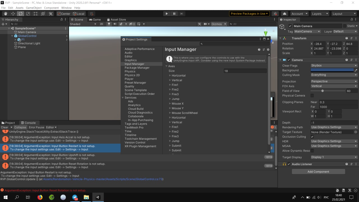
Task: Open Account dropdown
Action: point(299,13)
